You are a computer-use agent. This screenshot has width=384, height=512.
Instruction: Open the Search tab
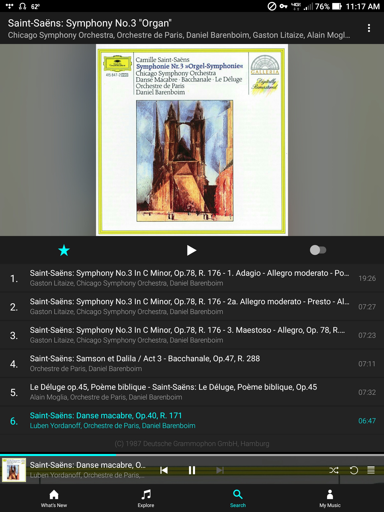pos(238,498)
